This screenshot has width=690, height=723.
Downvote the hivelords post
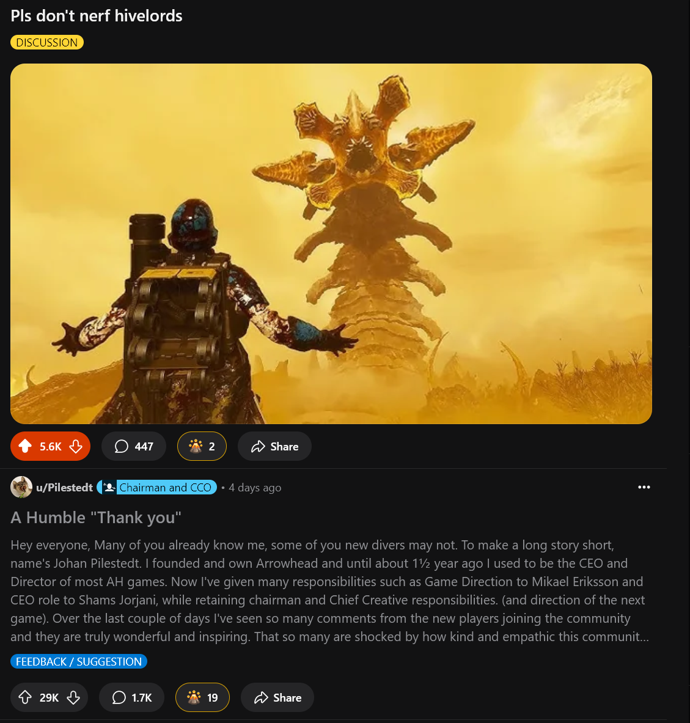tap(76, 446)
